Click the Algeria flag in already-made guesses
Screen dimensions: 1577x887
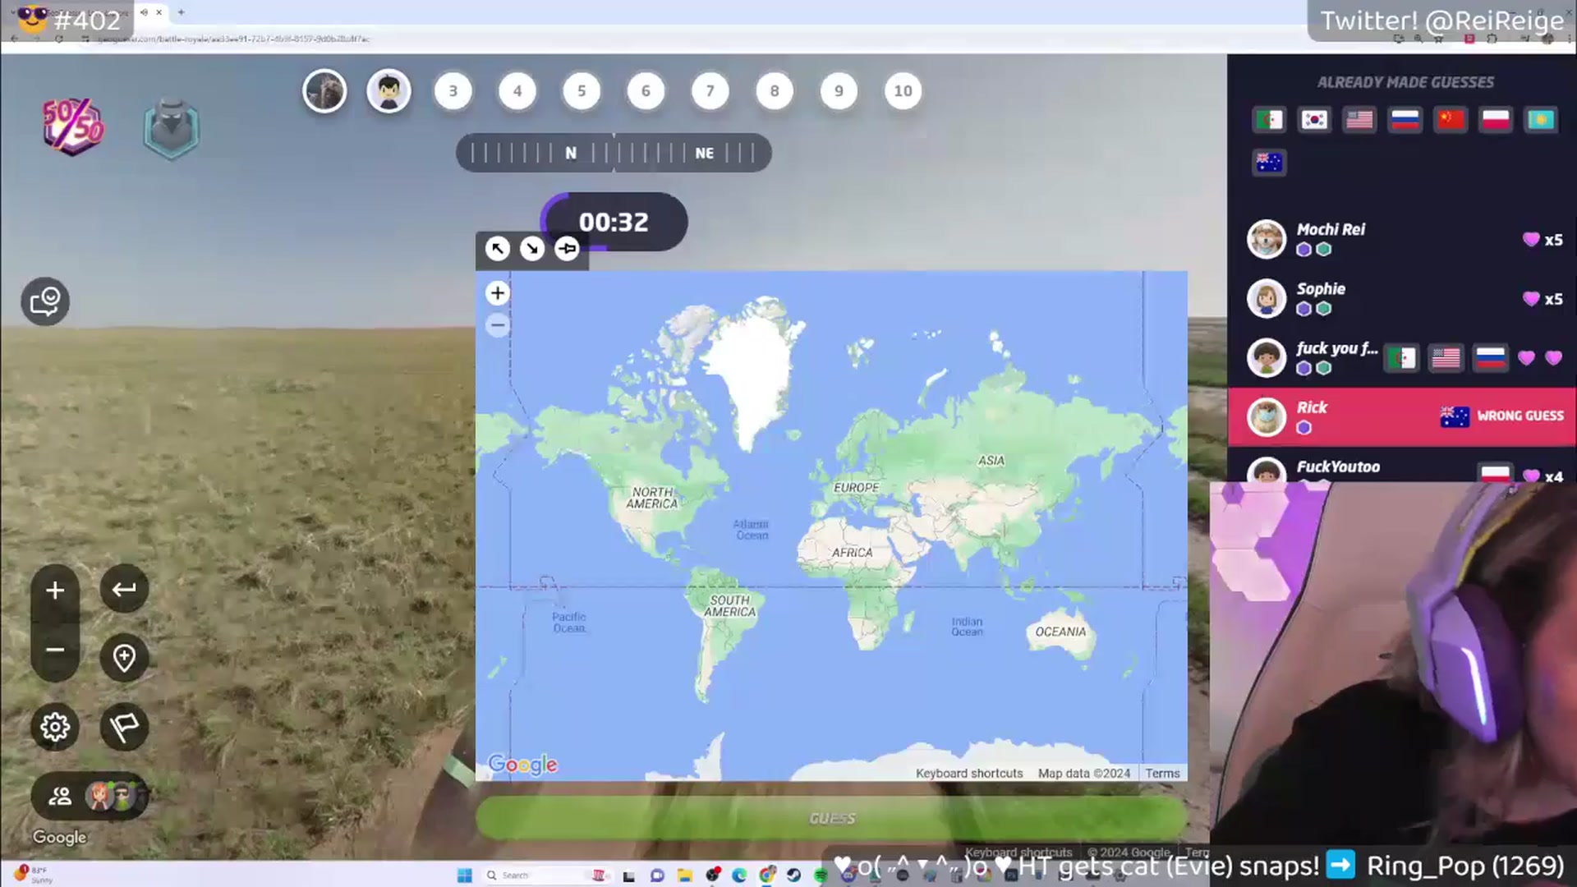(x=1269, y=120)
